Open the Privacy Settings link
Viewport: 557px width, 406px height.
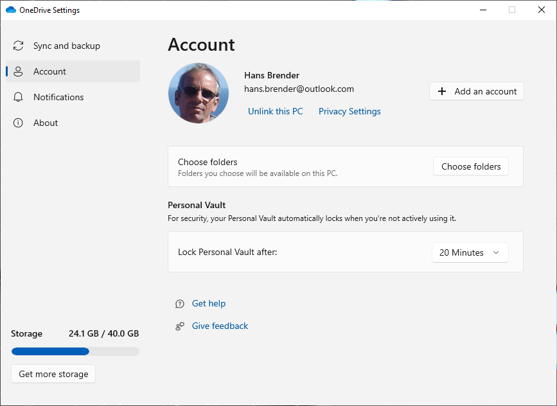349,112
